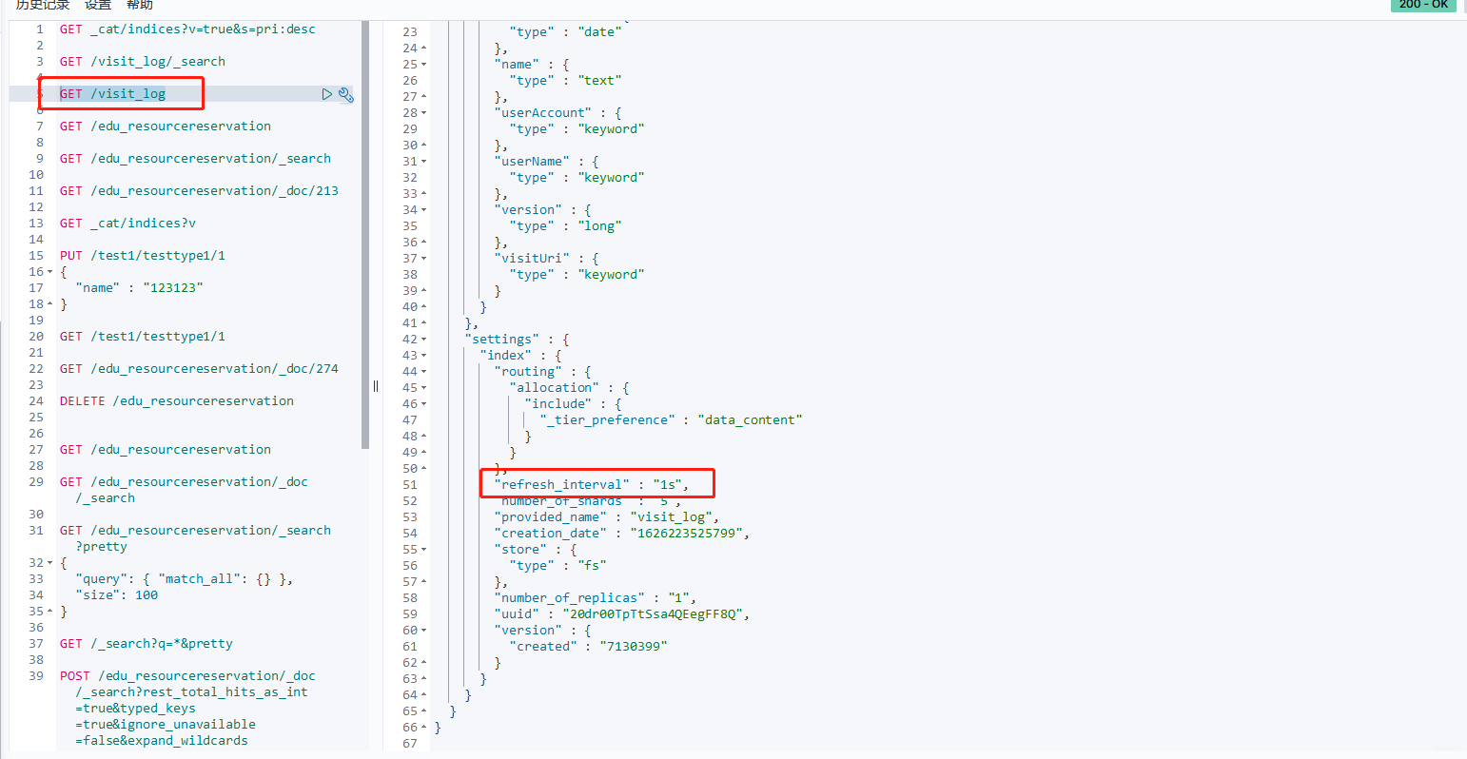
Task: Click the POST /edu_resourcereservation/_doc request line
Action: [187, 676]
